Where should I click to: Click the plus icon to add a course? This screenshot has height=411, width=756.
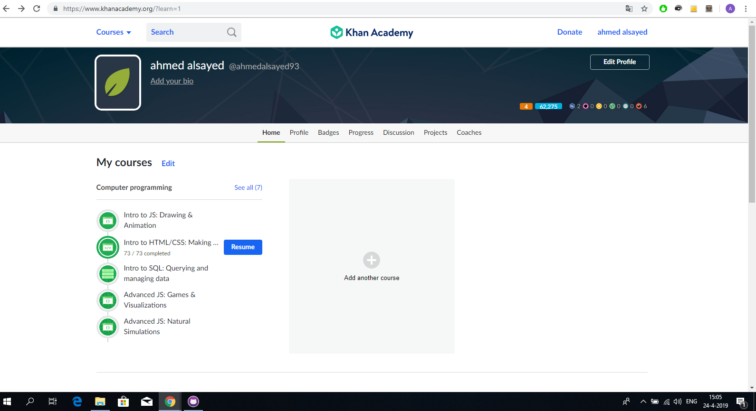[372, 260]
